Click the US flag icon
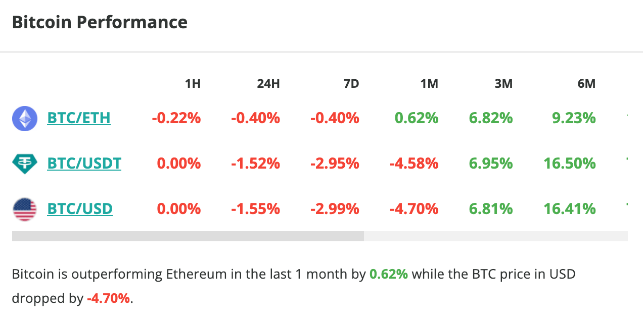The image size is (643, 318). 25,209
